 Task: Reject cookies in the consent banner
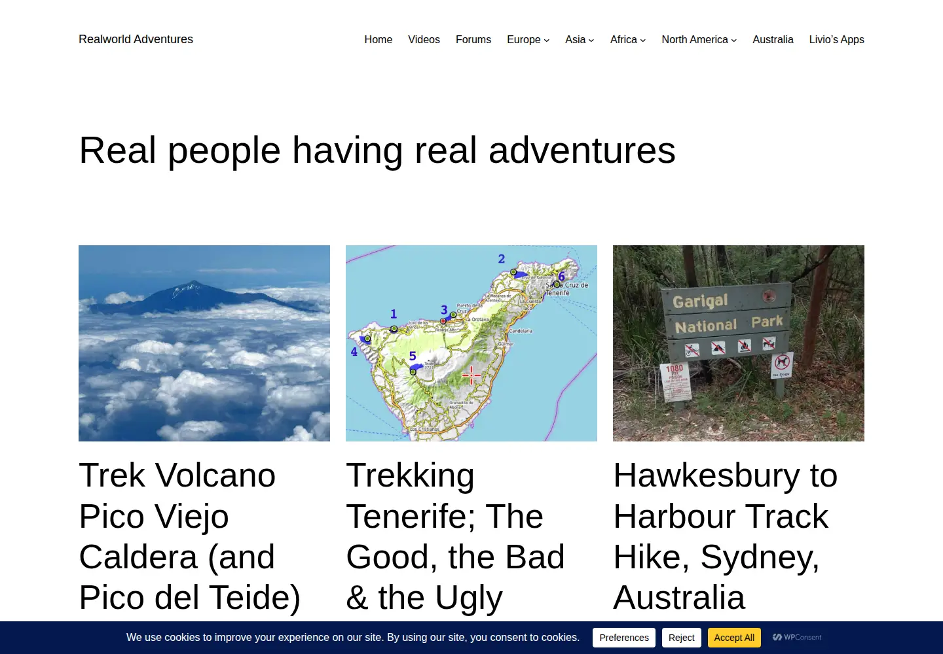[x=682, y=638]
